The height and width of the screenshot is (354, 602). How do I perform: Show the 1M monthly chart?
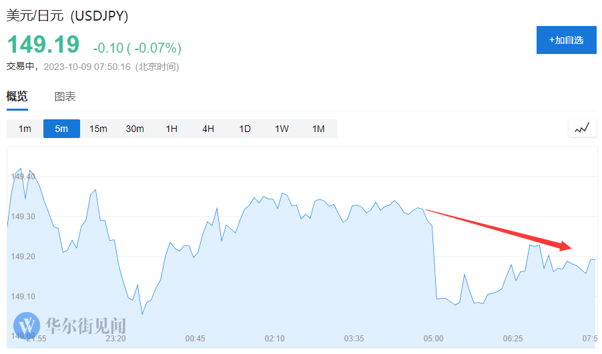(318, 129)
